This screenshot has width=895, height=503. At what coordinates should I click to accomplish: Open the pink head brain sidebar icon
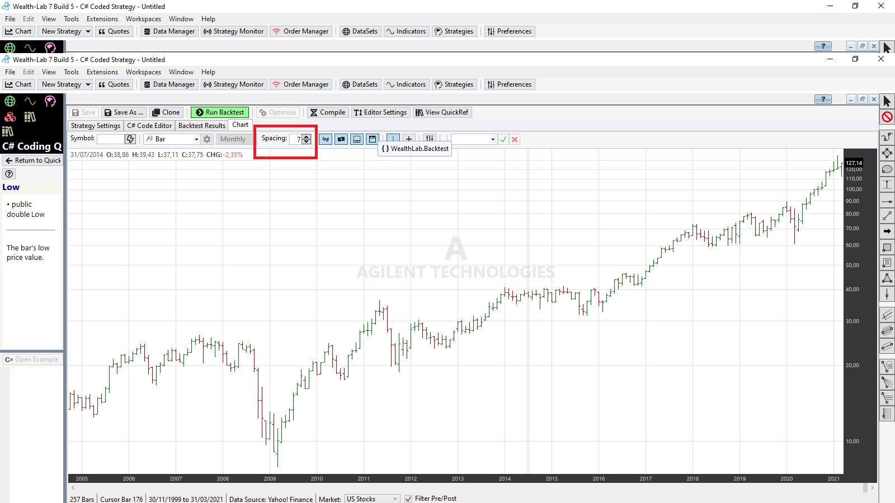pyautogui.click(x=50, y=101)
